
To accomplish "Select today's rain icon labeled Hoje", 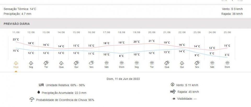I will click(x=16, y=63).
